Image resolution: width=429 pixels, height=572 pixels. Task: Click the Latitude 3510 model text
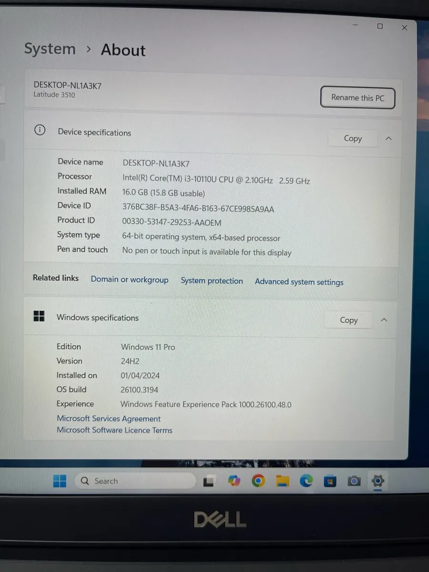[x=54, y=95]
